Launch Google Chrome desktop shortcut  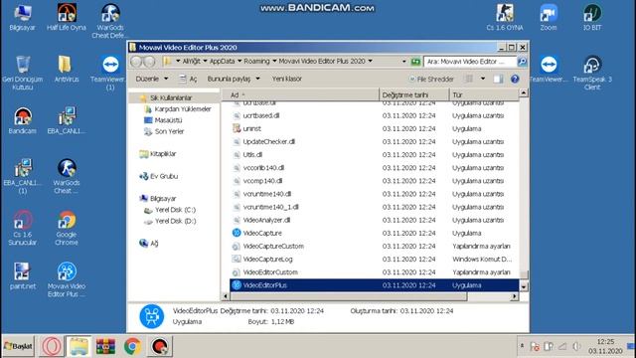67,228
